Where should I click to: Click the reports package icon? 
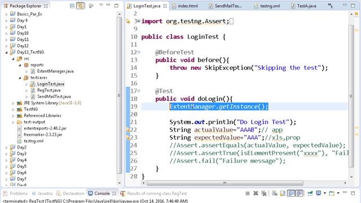tap(27, 65)
